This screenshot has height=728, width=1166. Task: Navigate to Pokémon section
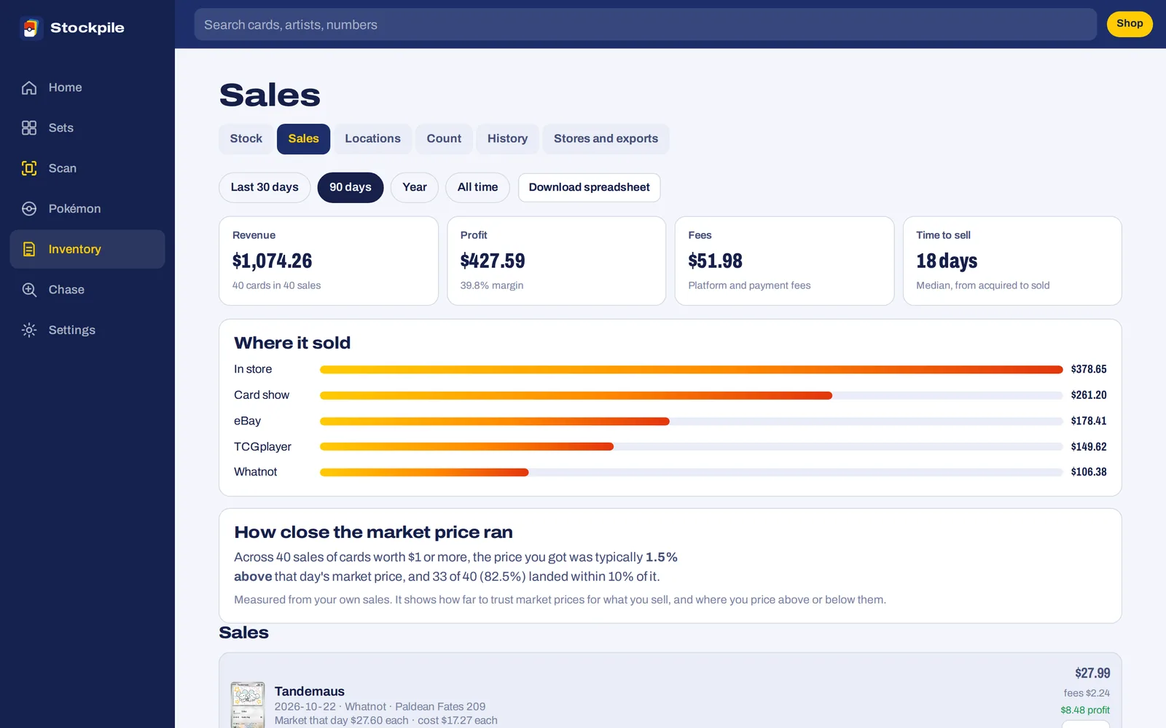pos(87,209)
